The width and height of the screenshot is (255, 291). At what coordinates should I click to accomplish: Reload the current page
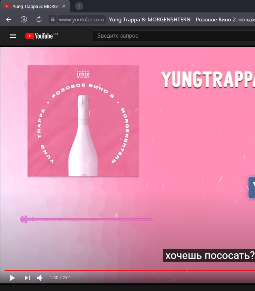[39, 19]
